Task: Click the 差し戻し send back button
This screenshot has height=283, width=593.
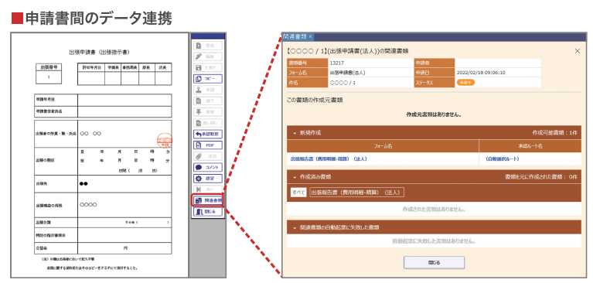Action: [x=208, y=123]
